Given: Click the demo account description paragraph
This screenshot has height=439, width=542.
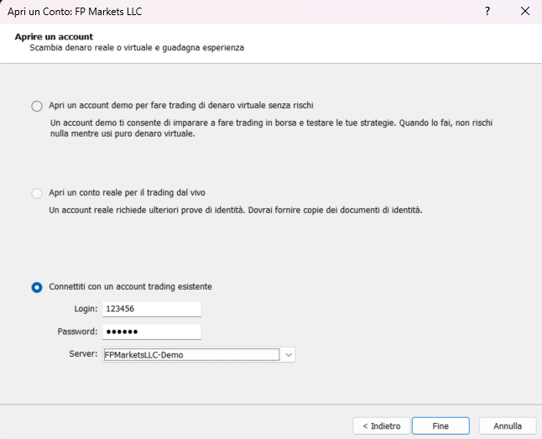Looking at the screenshot, I should pos(270,128).
